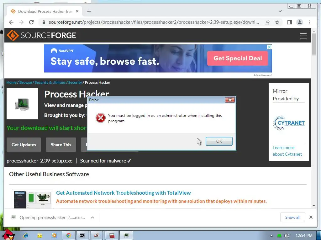Open the SourceForge hamburger menu
Screen dimensions: 321x240
(x=303, y=36)
